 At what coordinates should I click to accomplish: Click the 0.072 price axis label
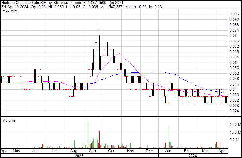pyautogui.click(x=234, y=46)
